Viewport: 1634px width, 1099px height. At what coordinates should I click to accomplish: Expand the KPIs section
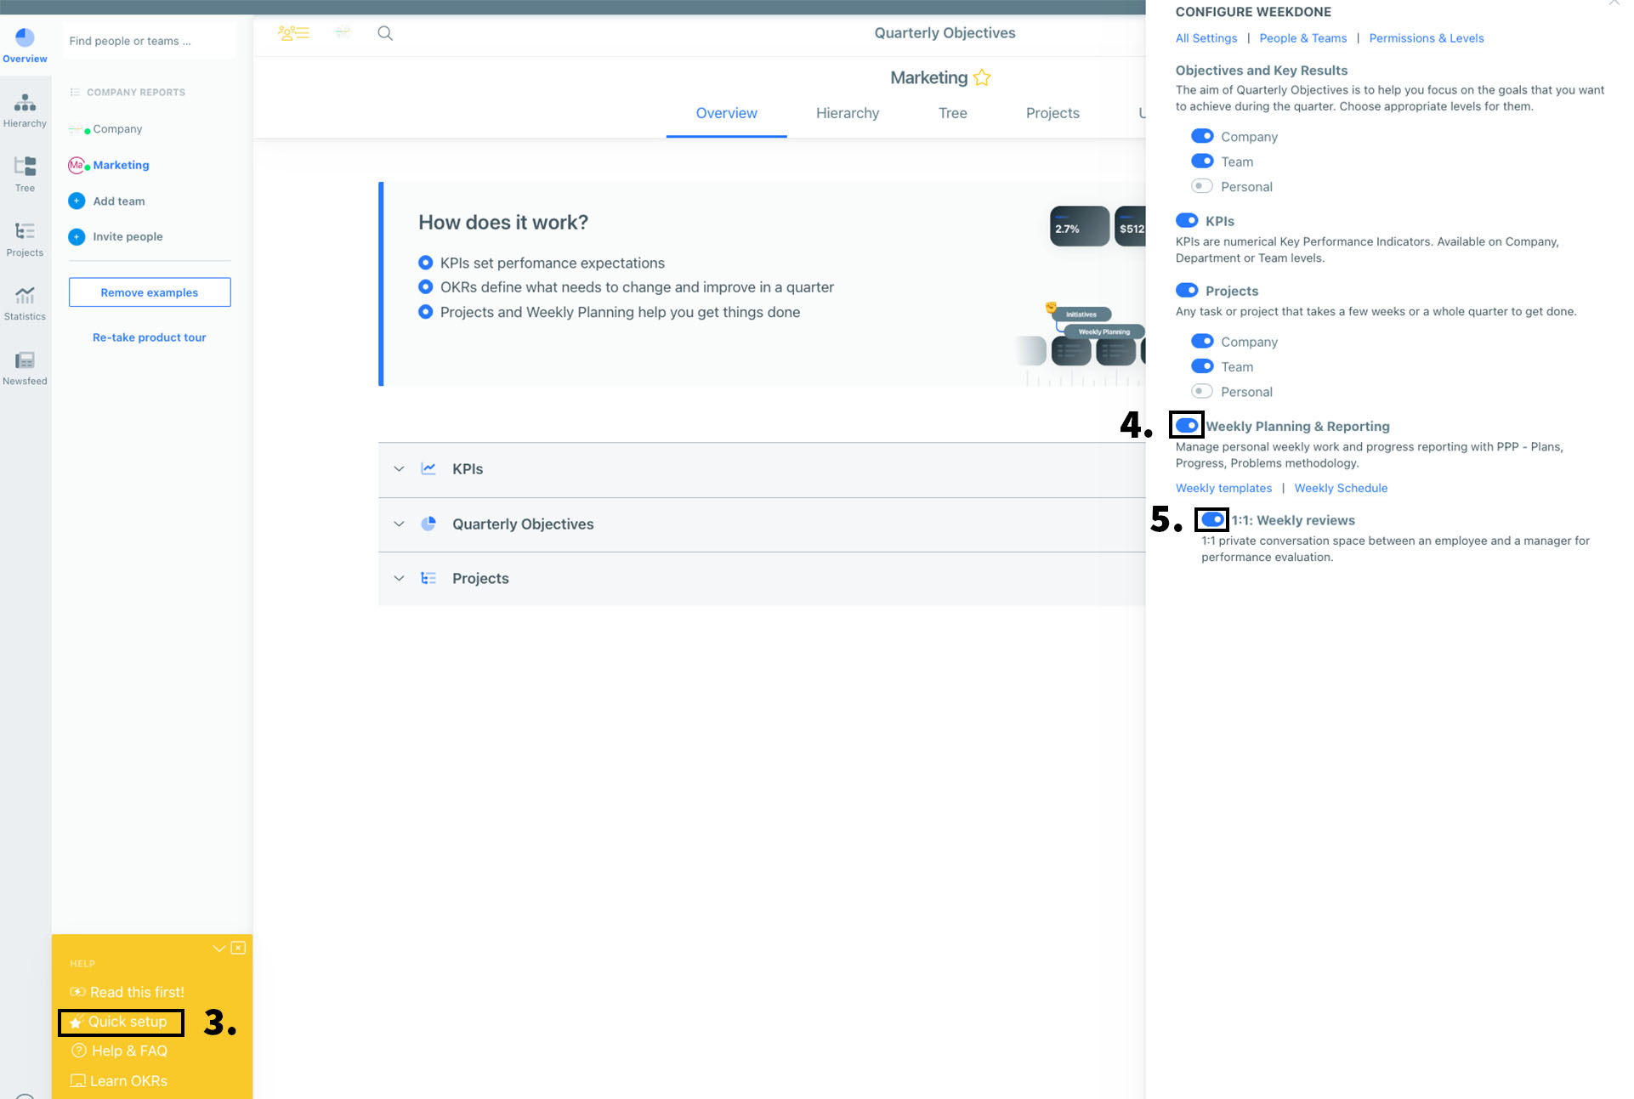(399, 468)
